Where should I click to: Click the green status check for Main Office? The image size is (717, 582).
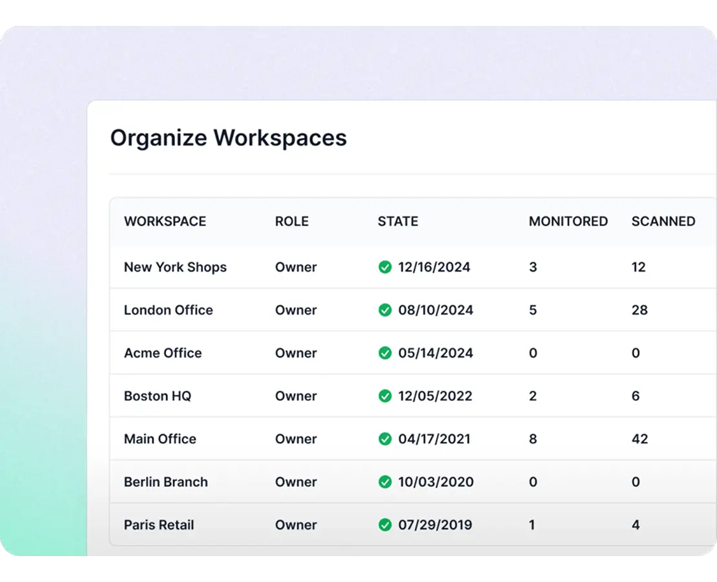tap(385, 439)
